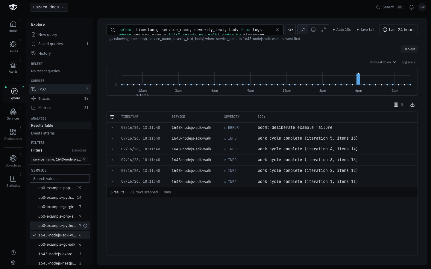Image resolution: width=431 pixels, height=269 pixels.
Task: Expand the iteration 1 log row
Action: click(x=112, y=181)
